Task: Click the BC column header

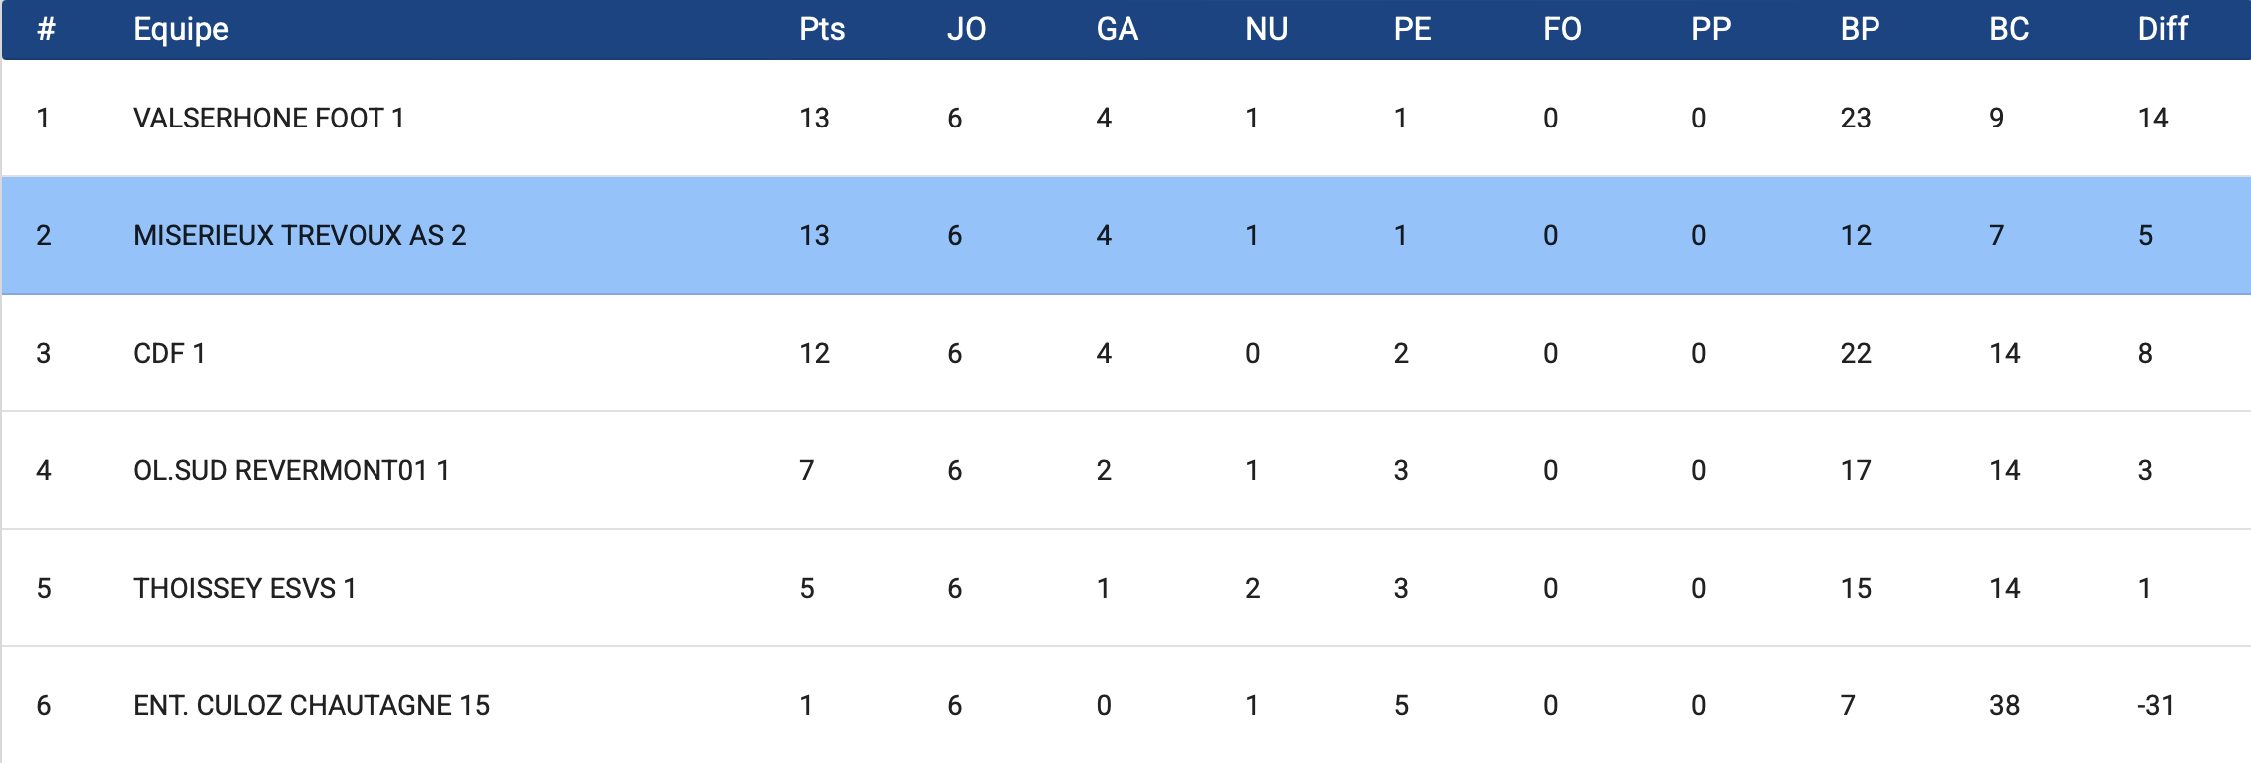Action: coord(2008,29)
